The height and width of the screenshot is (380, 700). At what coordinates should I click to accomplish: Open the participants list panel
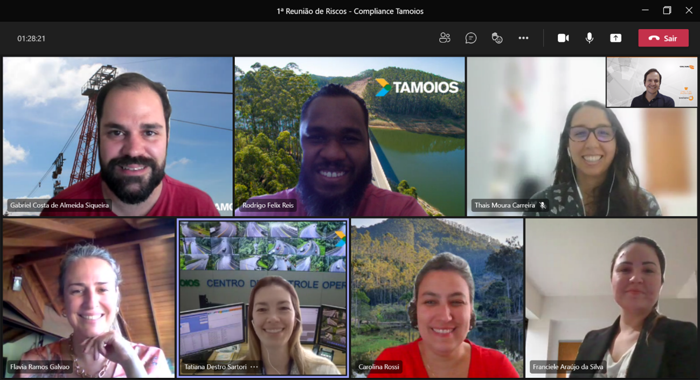tap(445, 38)
